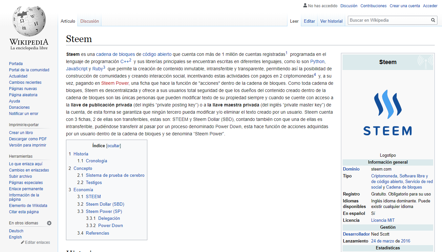Image resolution: width=442 pixels, height=252 pixels.
Task: Jump to Steem Dollar (SBD) section
Action: coord(105,204)
